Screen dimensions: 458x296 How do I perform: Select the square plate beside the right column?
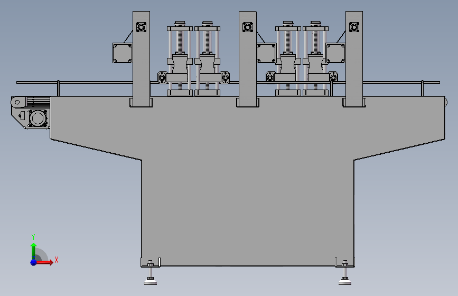pyautogui.click(x=335, y=53)
